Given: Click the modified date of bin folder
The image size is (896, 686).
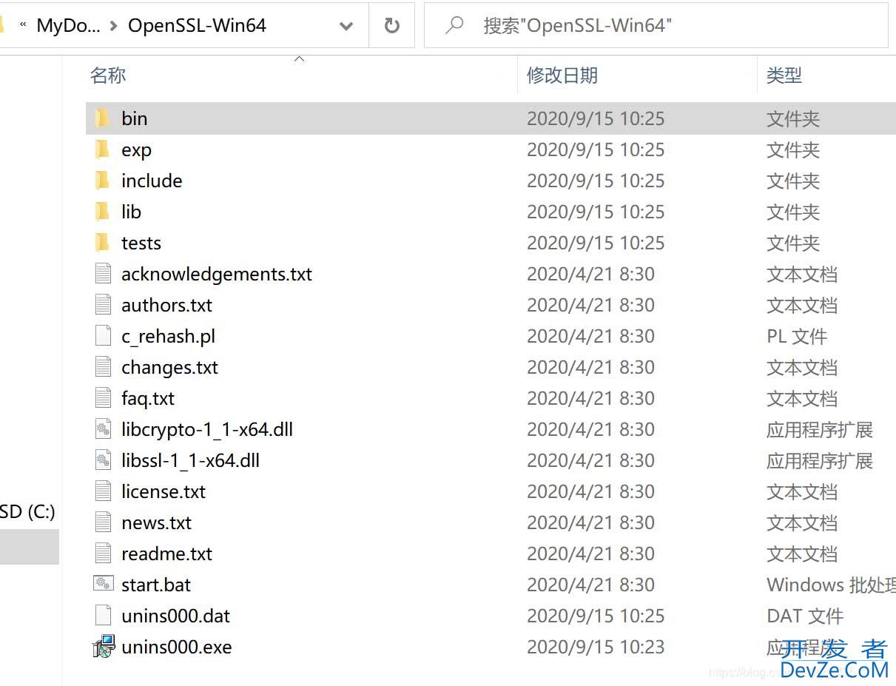Looking at the screenshot, I should 596,118.
